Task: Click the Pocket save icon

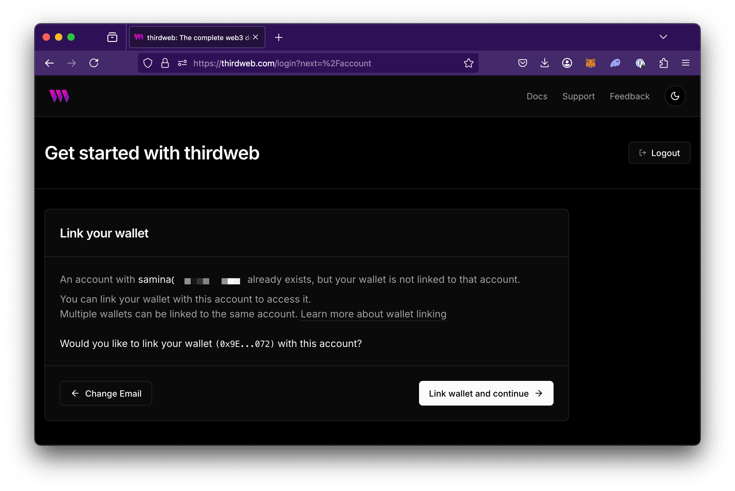Action: point(522,63)
